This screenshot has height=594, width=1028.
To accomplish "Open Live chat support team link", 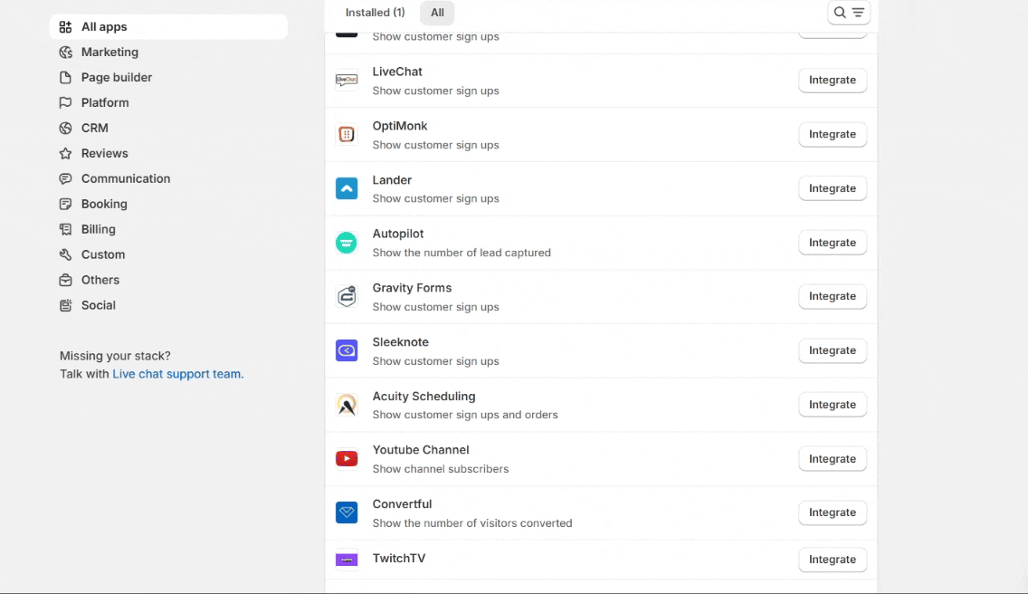I will (x=177, y=374).
